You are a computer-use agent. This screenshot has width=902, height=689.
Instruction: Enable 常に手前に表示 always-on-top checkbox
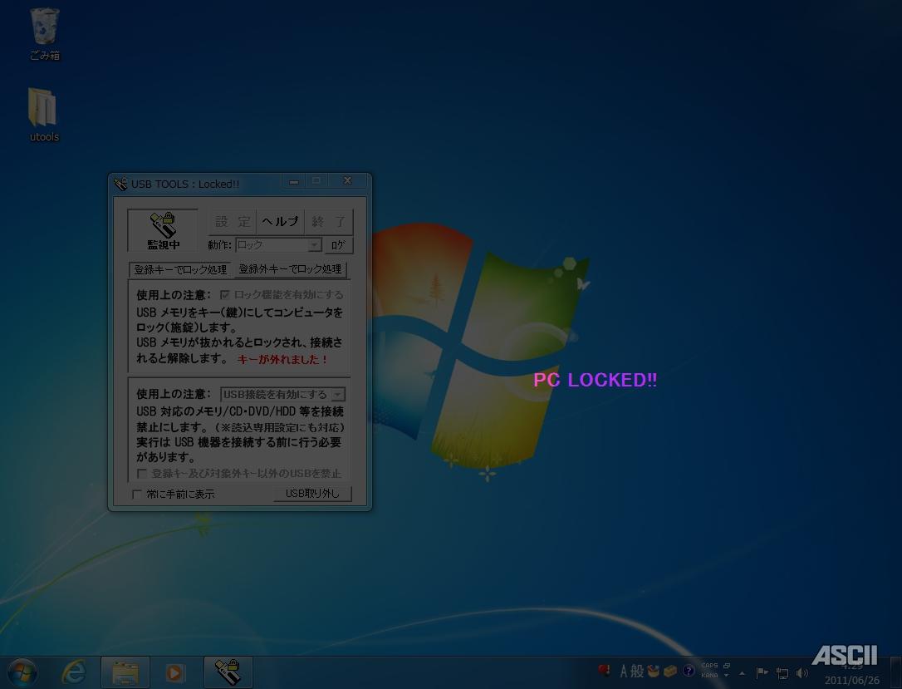tap(137, 494)
